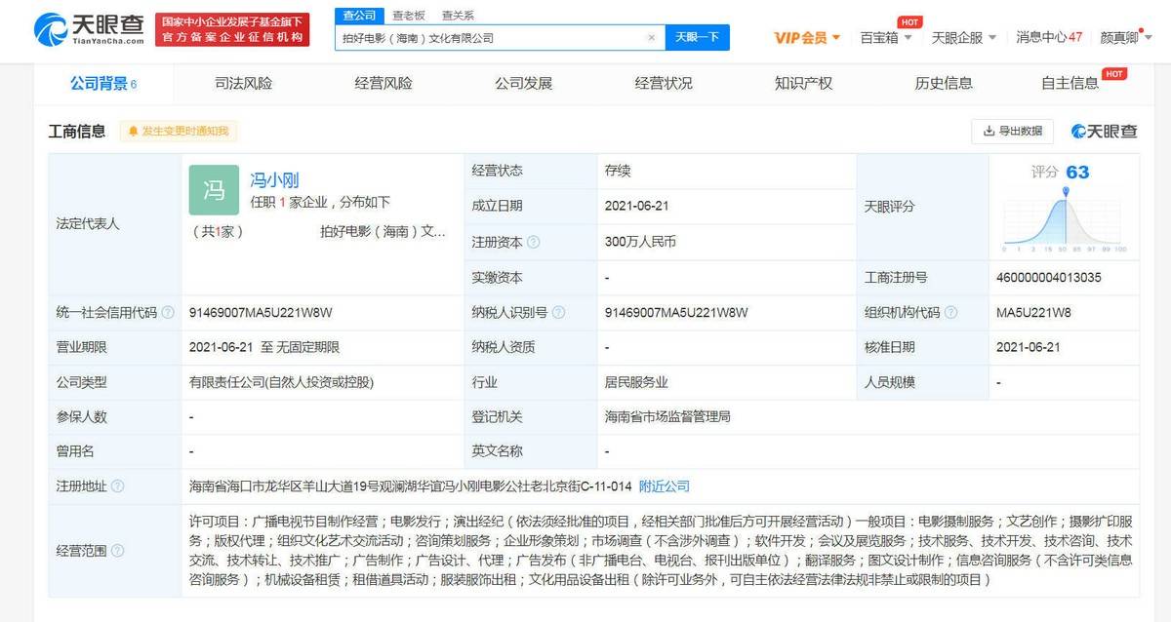Viewport: 1171px width, 622px height.
Task: Open the 天眼企服 dropdown menu
Action: click(964, 37)
